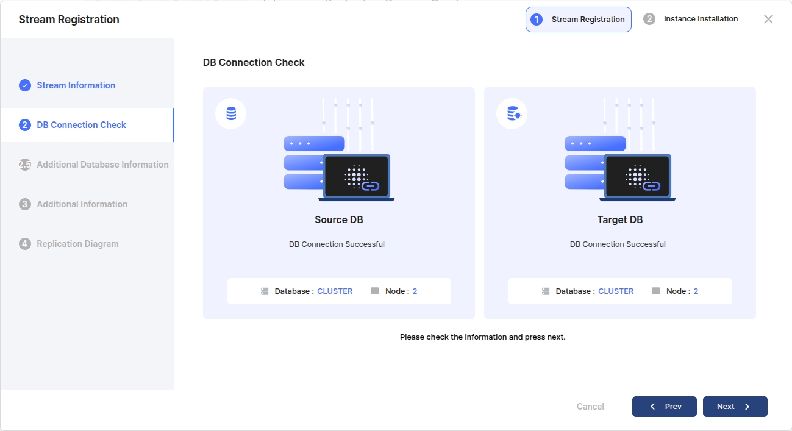Click the step 2 circle beside DB Connection Check
The height and width of the screenshot is (431, 792).
pos(25,125)
